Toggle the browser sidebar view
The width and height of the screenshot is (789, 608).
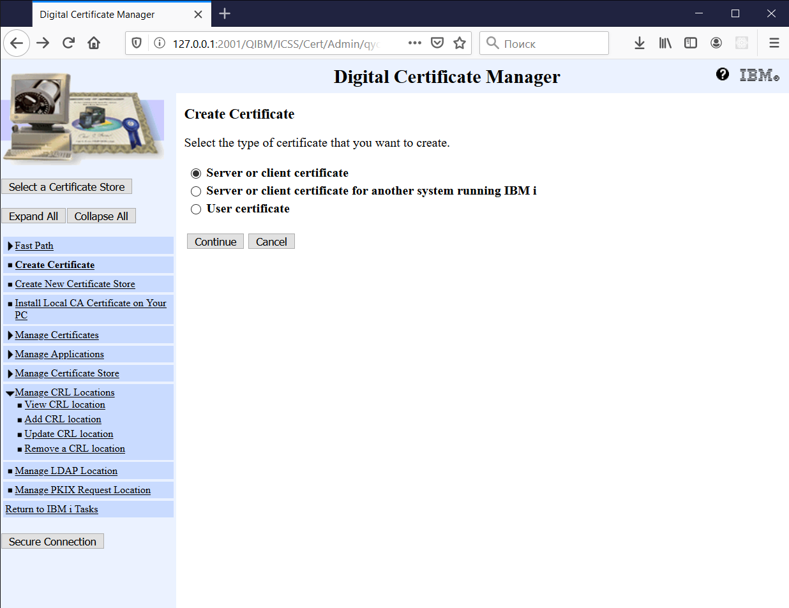[691, 43]
